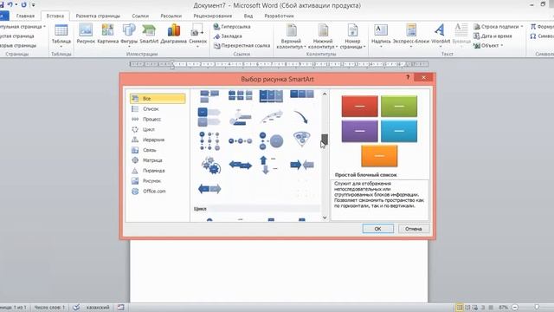Click the SmartArt ribbon button
Viewport: 554px width, 312px height.
(149, 34)
